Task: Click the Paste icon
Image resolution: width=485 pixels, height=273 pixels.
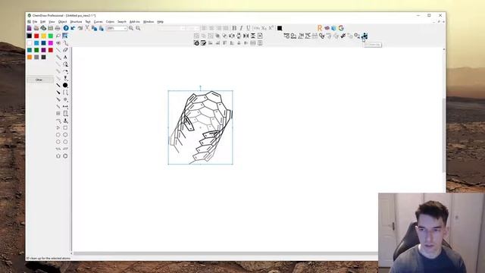Action: point(102,28)
